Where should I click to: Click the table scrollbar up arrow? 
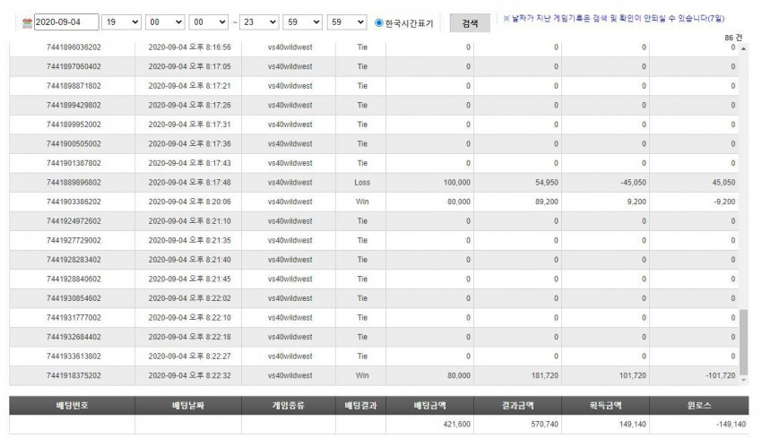pos(743,49)
